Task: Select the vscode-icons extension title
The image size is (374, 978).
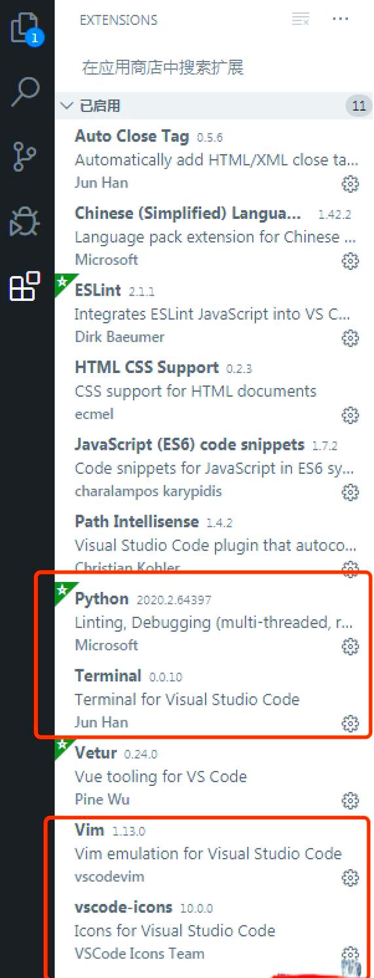Action: (123, 907)
